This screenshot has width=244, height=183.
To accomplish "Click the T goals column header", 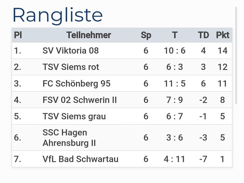I will (175, 35).
